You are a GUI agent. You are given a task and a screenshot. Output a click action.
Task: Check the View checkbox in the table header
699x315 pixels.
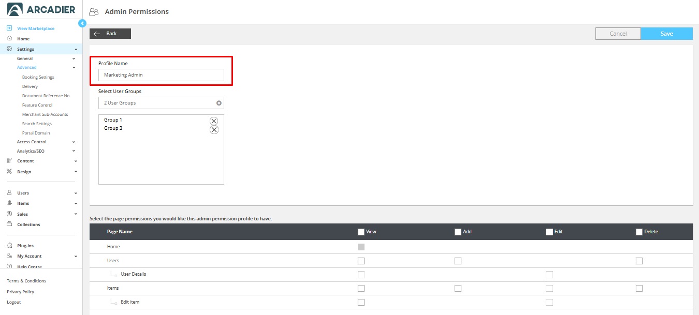tap(361, 232)
